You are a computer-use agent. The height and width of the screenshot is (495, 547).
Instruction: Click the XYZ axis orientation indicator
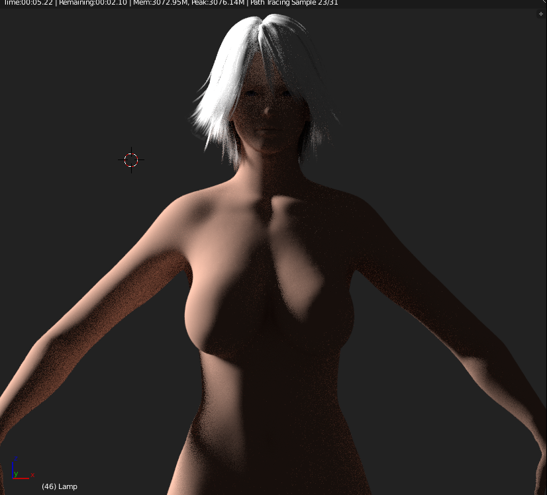pyautogui.click(x=22, y=469)
